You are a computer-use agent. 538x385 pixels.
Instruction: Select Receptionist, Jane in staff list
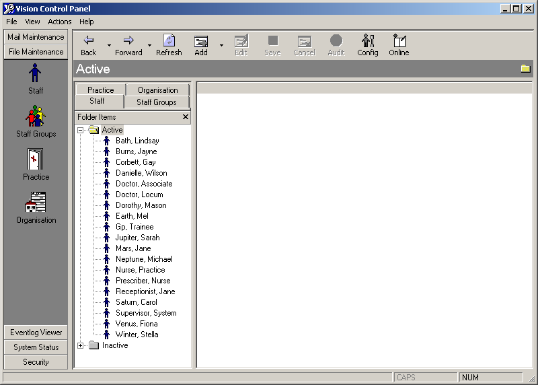pyautogui.click(x=145, y=291)
